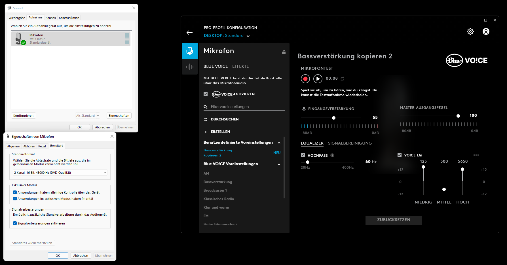
Task: Click the Durchsuchen grid icon
Action: pyautogui.click(x=206, y=120)
